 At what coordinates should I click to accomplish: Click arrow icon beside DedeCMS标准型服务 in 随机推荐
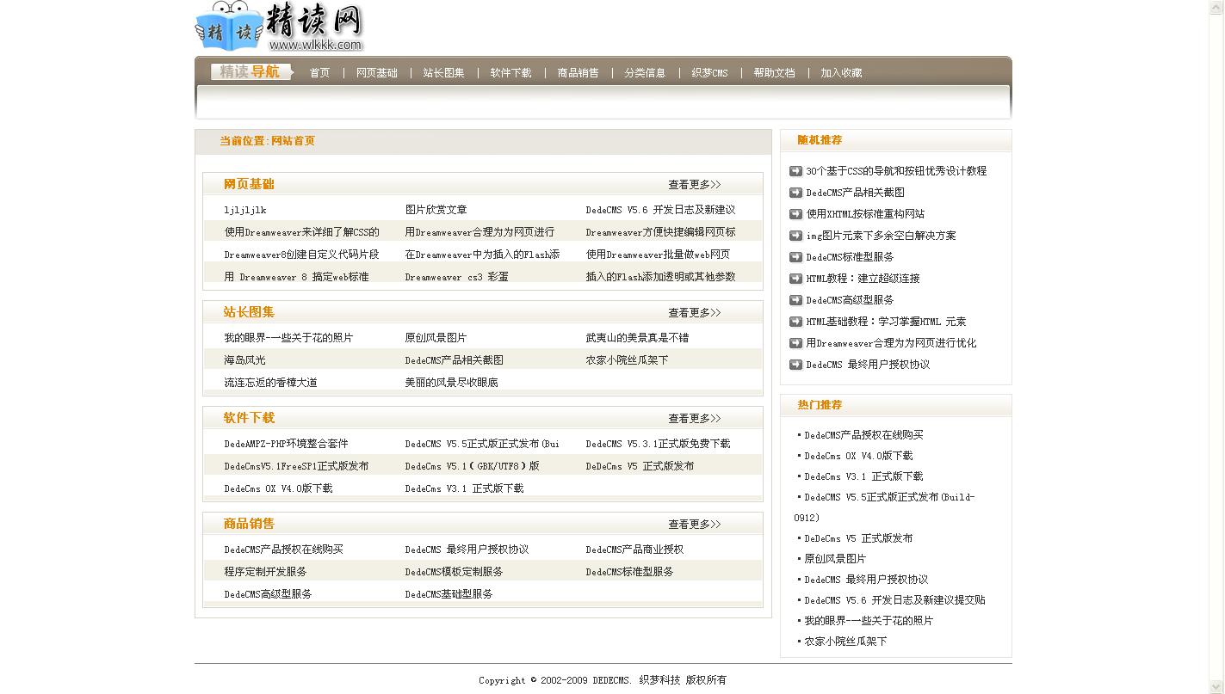(795, 257)
